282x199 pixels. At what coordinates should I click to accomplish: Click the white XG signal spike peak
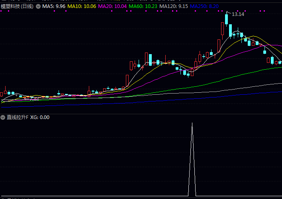click(x=192, y=124)
